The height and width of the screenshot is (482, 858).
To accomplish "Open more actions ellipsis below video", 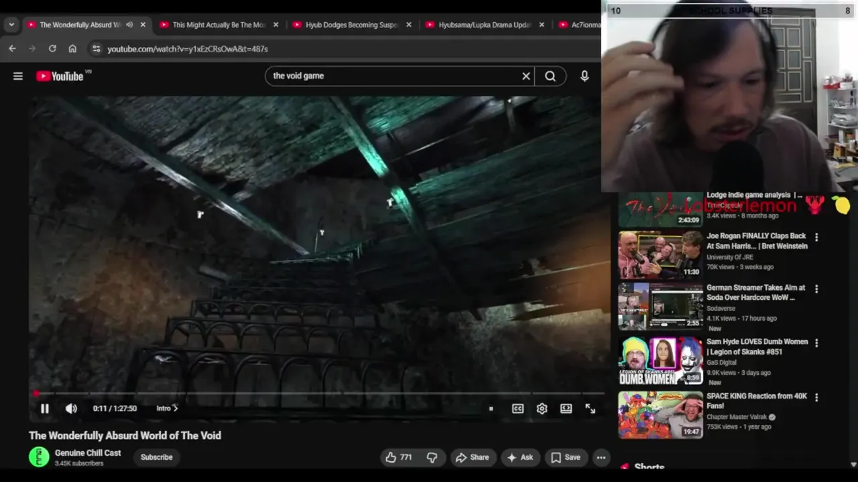I will pyautogui.click(x=601, y=457).
